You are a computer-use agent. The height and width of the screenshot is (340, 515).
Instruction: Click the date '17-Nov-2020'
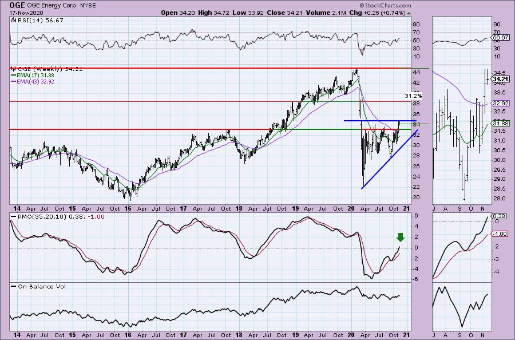[x=25, y=13]
